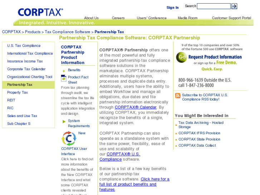Image resolution: width=260 pixels, height=195 pixels.
Task: Open the System Requirements link
Action: click(79, 123)
